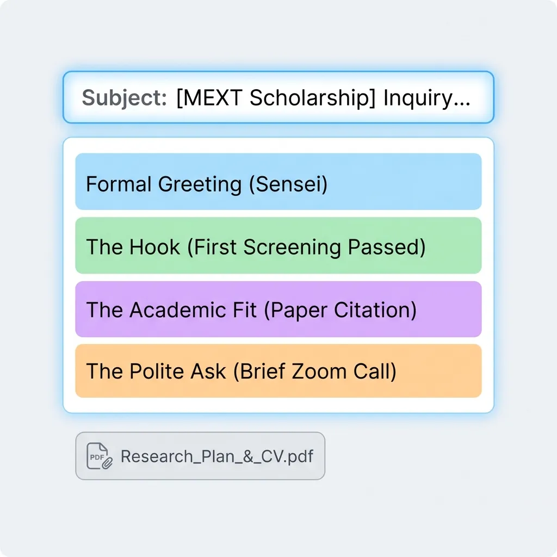
Task: Click the Research_Plan_&_CV.pdf filename text
Action: pyautogui.click(x=217, y=456)
